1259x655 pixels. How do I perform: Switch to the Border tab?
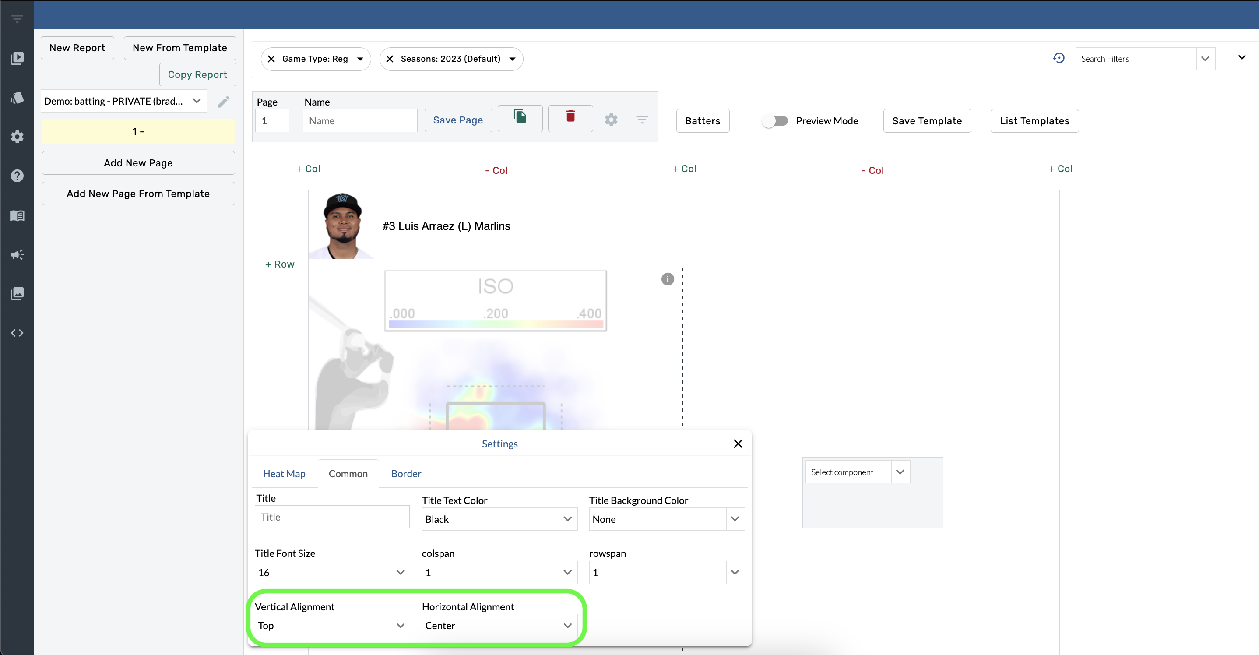pos(406,474)
